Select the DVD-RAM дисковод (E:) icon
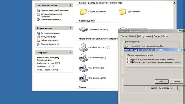The image size is (185, 104). [83, 47]
